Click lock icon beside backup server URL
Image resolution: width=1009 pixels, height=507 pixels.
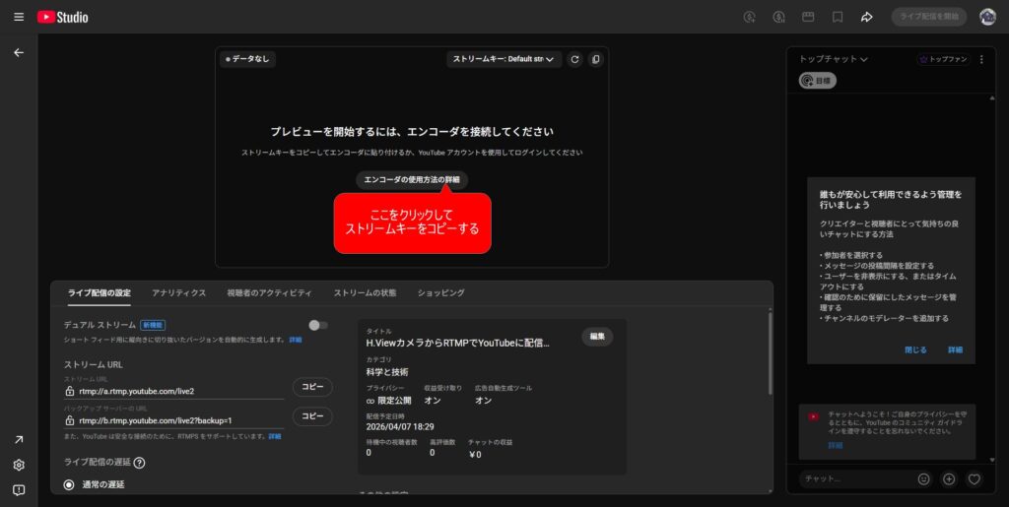[x=70, y=420]
